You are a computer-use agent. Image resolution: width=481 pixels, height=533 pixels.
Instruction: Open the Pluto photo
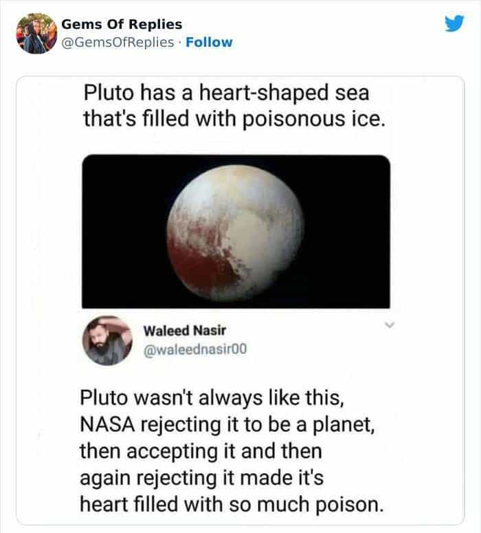pyautogui.click(x=236, y=230)
